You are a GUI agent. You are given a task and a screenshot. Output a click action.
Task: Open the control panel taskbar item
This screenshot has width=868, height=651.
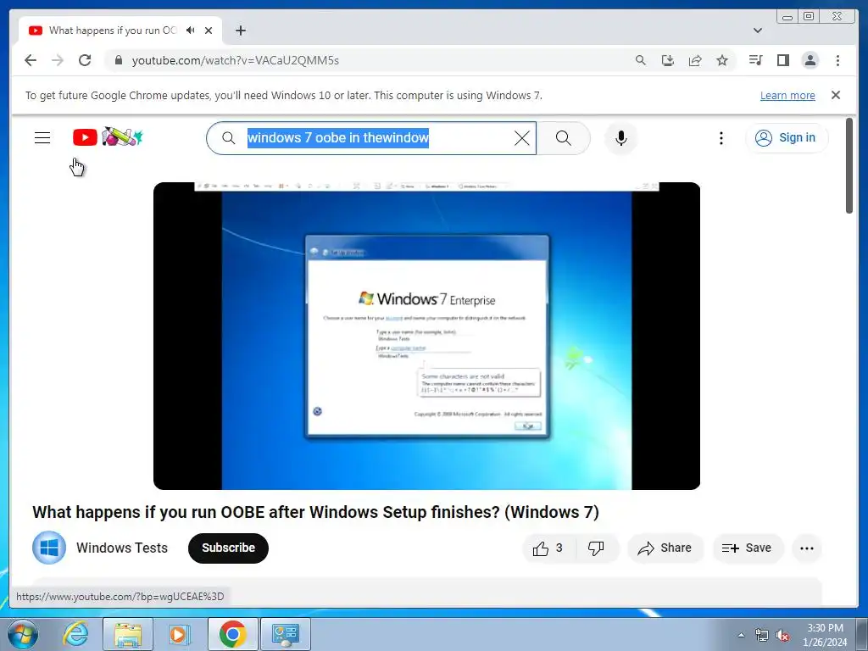pos(286,634)
